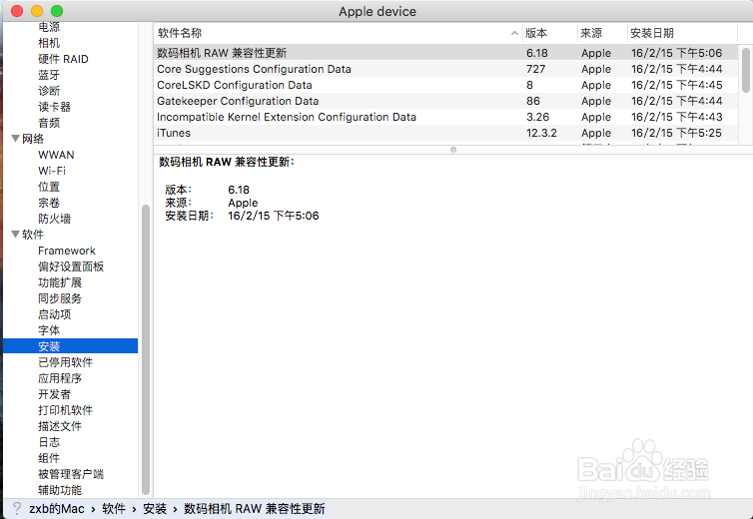Click the 16/2/15 下午5:25 date cell
The image size is (753, 519).
point(676,133)
